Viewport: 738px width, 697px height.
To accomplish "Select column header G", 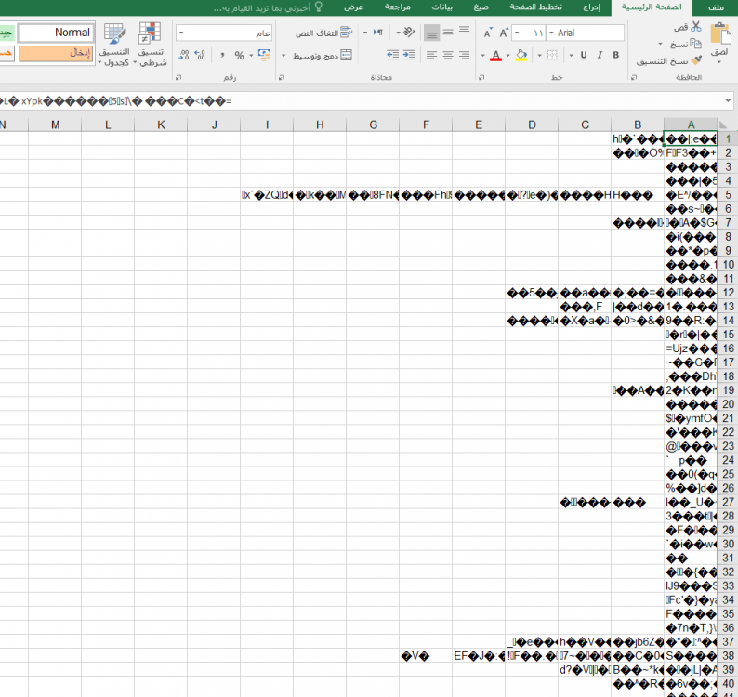I will (373, 125).
